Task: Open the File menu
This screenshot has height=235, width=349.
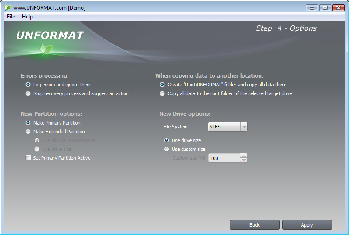Action: point(11,17)
